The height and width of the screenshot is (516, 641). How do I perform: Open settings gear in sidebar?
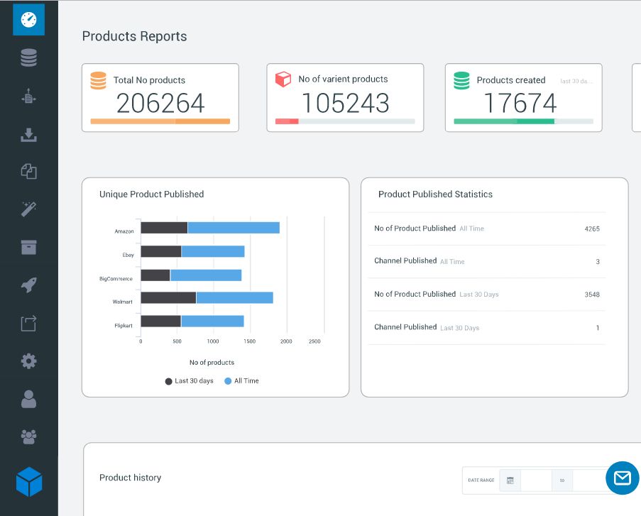click(28, 361)
